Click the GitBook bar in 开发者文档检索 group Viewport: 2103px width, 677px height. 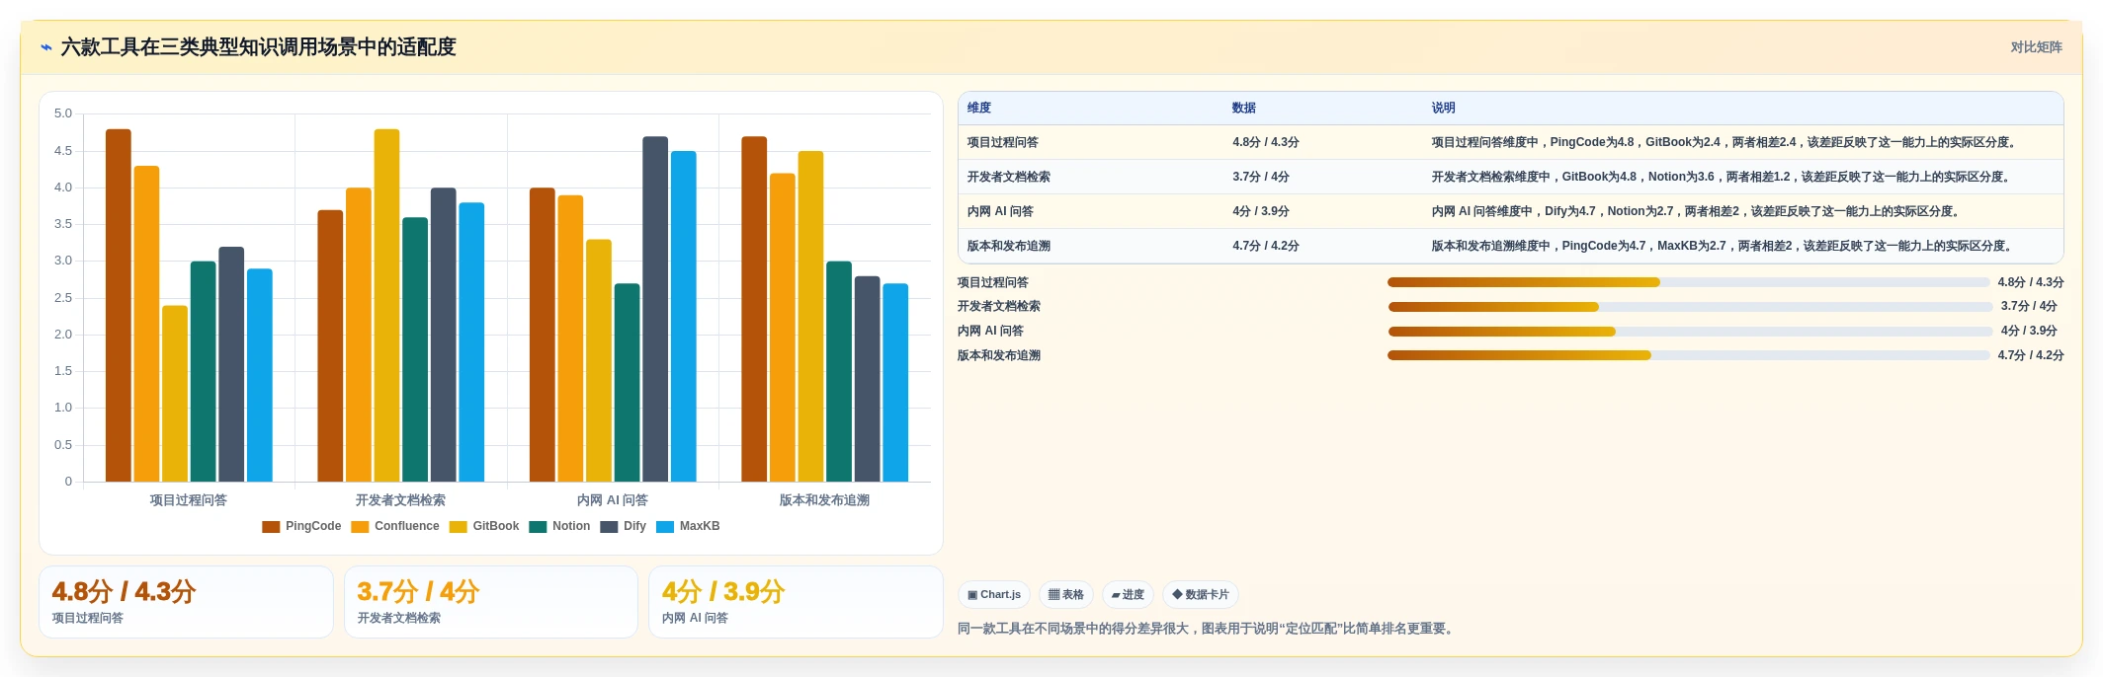[386, 306]
